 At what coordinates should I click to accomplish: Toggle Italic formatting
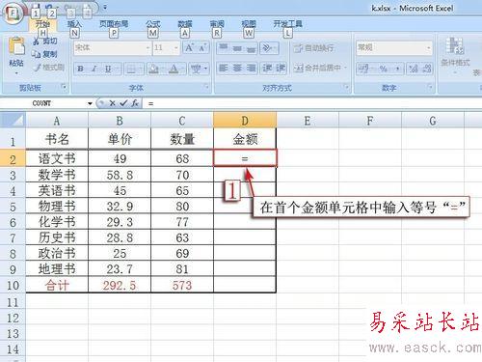tap(94, 69)
